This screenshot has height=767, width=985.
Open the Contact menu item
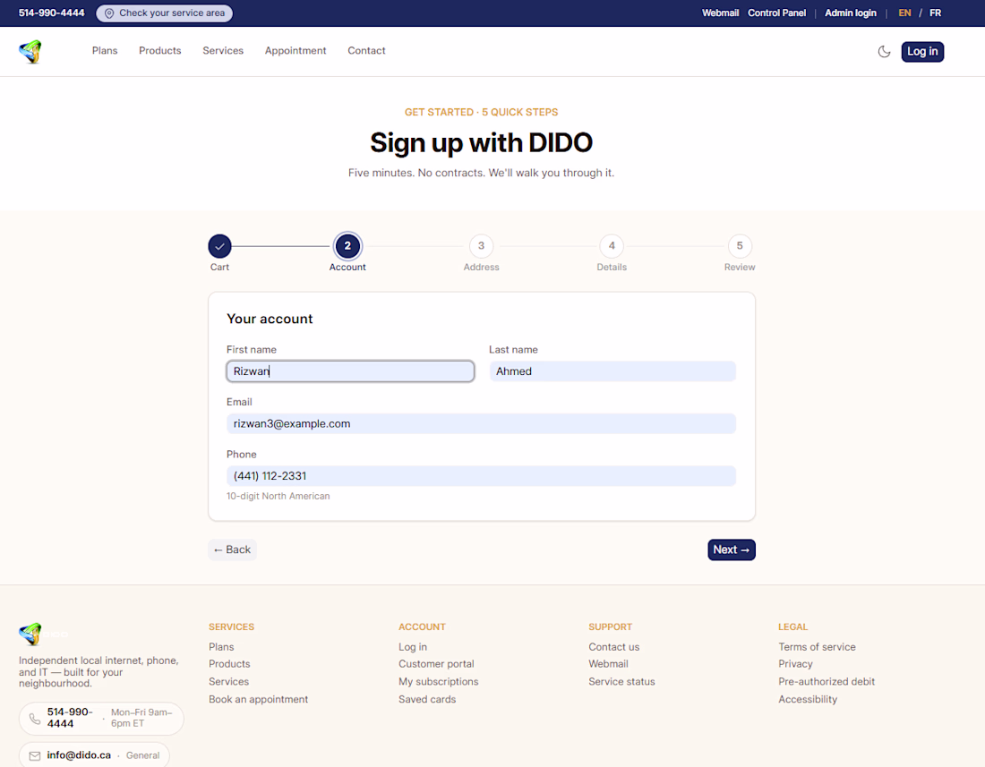pyautogui.click(x=366, y=51)
